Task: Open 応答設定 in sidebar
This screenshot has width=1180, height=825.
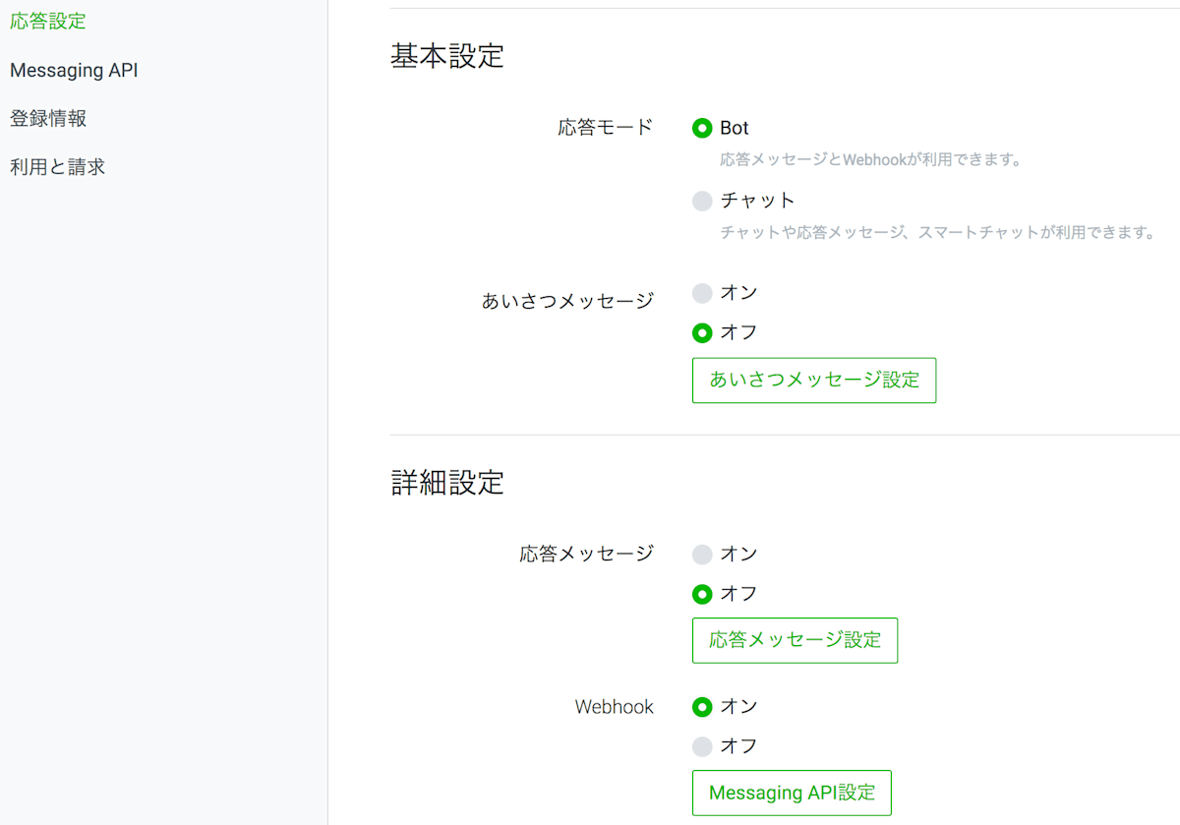Action: pyautogui.click(x=48, y=22)
